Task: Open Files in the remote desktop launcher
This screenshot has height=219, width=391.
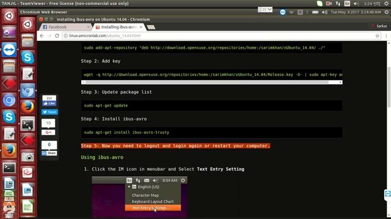Action: pos(27,41)
